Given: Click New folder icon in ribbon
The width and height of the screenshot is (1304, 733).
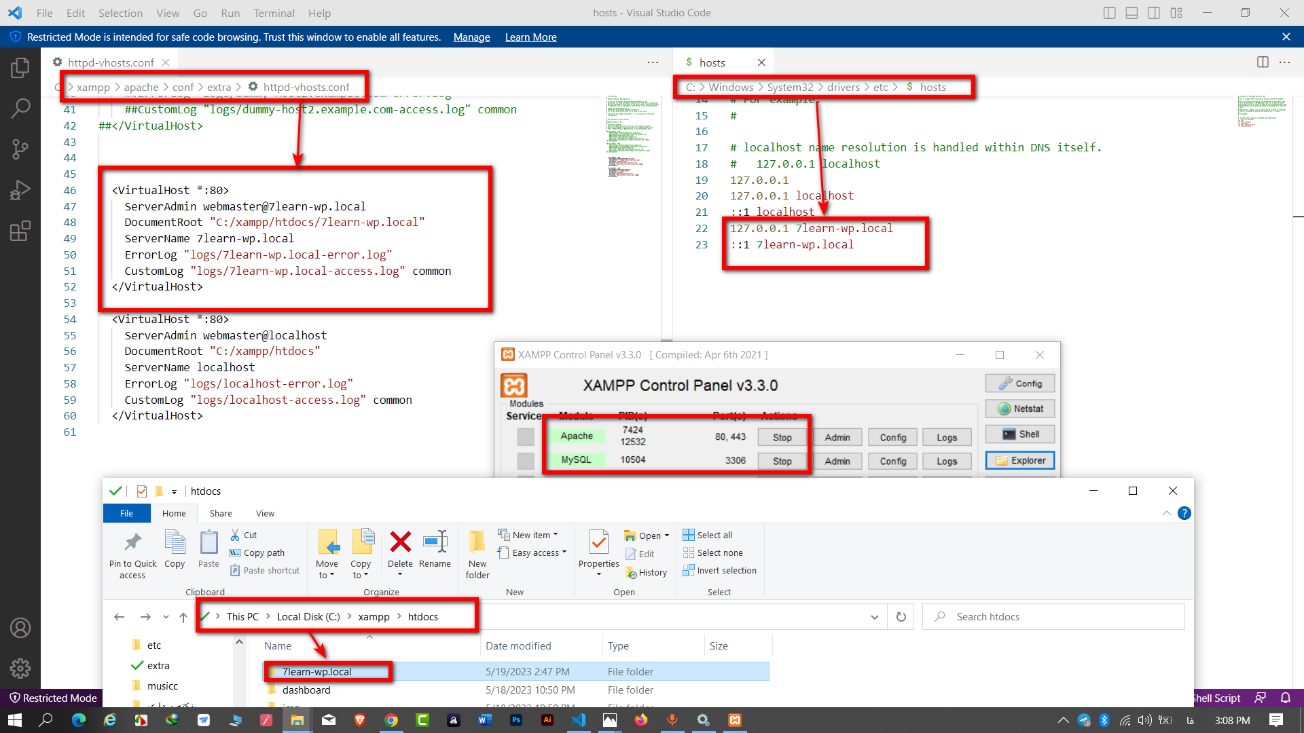Looking at the screenshot, I should click(477, 542).
